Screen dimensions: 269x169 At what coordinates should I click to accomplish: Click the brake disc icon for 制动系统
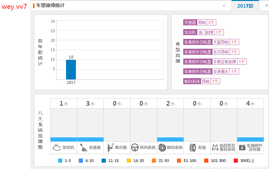(x=162, y=147)
